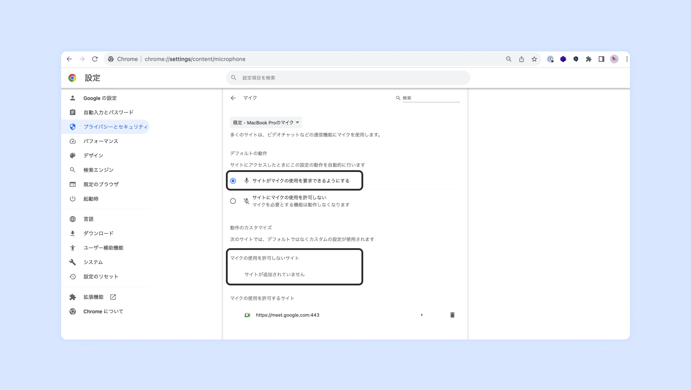Delete meet.google.com with the trash icon

click(452, 315)
